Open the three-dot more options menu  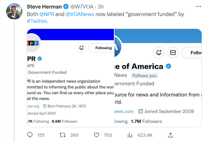[199, 6]
